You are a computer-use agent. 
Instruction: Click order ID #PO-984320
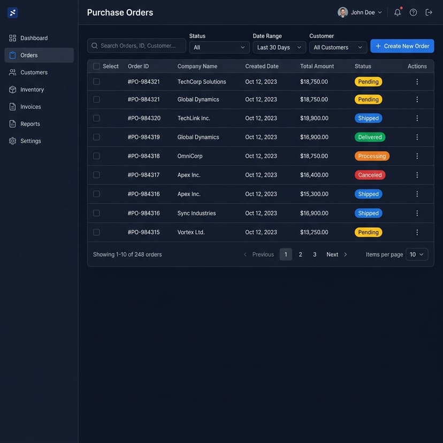(144, 118)
